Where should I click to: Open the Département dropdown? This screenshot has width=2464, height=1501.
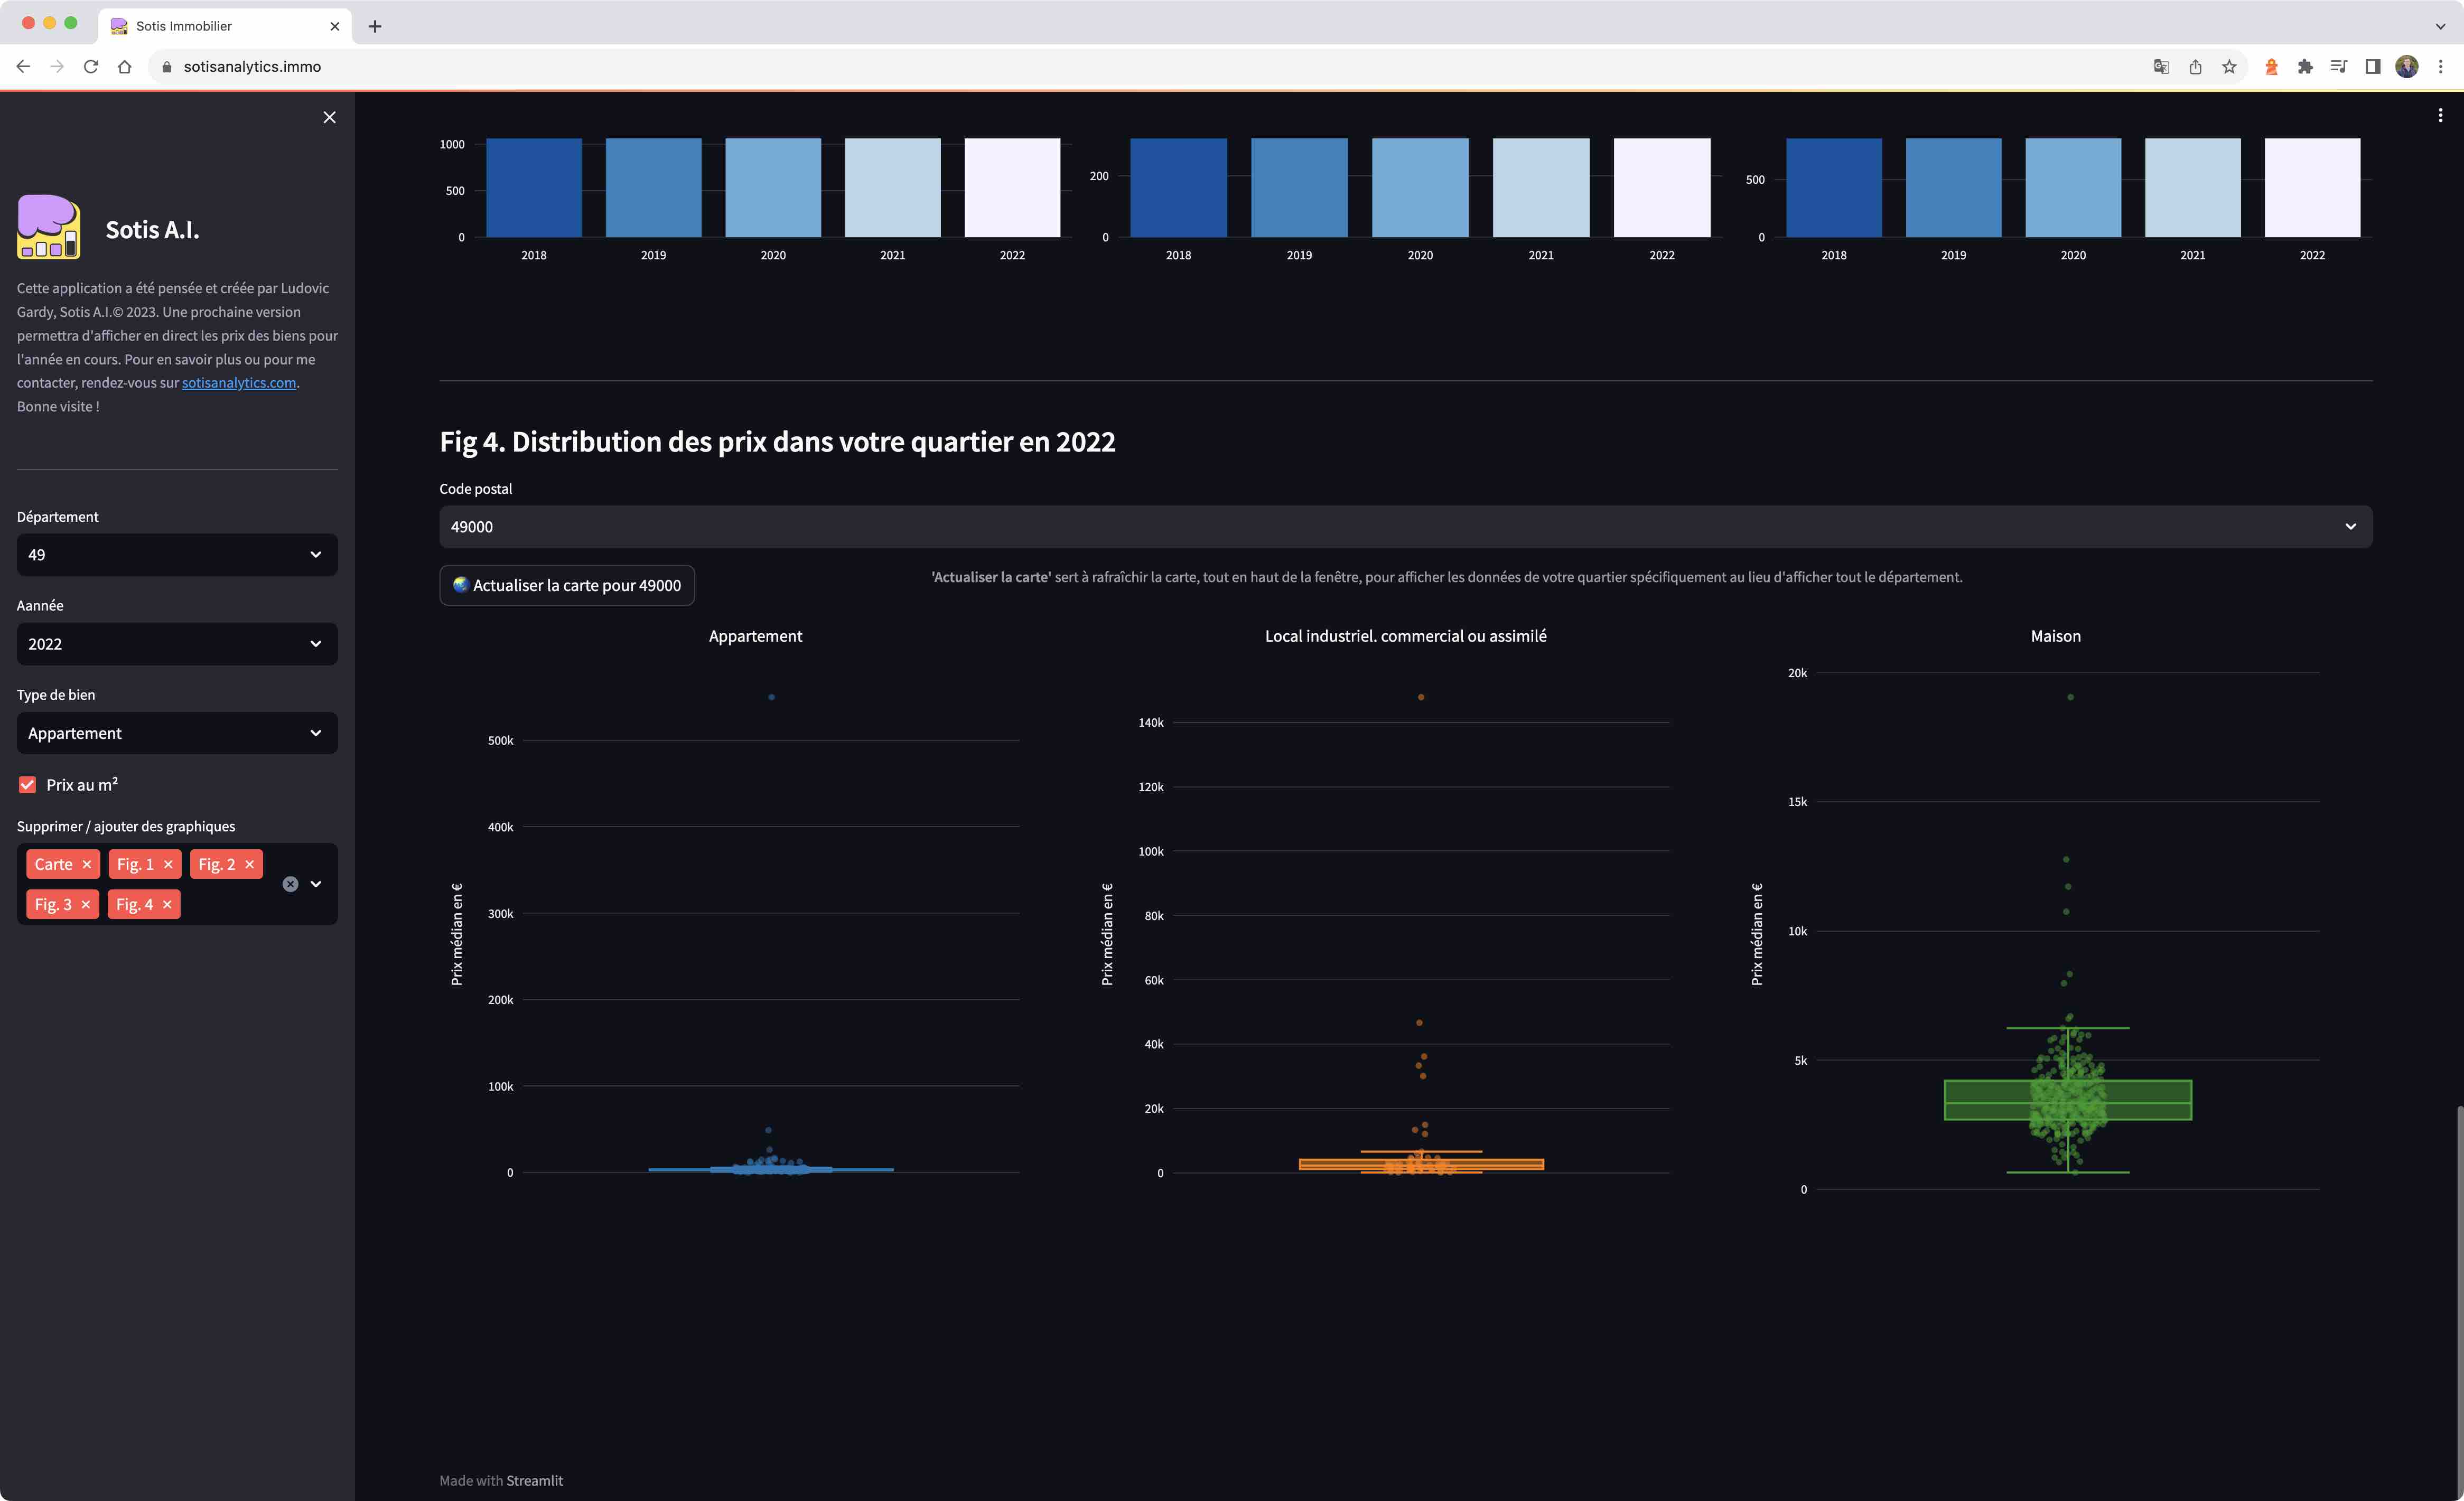click(177, 555)
